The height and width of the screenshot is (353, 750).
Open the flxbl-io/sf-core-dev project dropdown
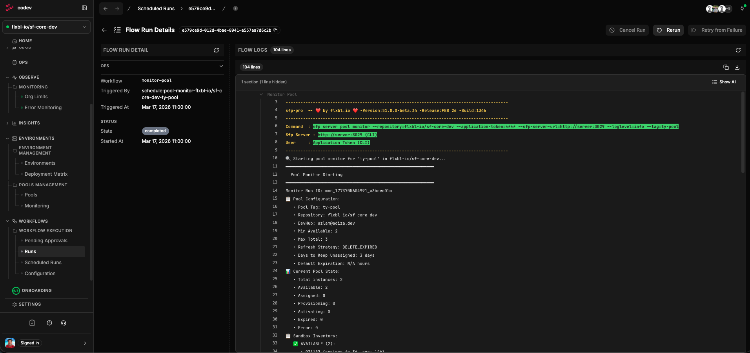tap(46, 27)
